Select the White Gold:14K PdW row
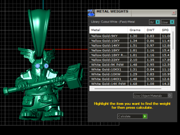The image size is (180, 135). coord(130,84)
